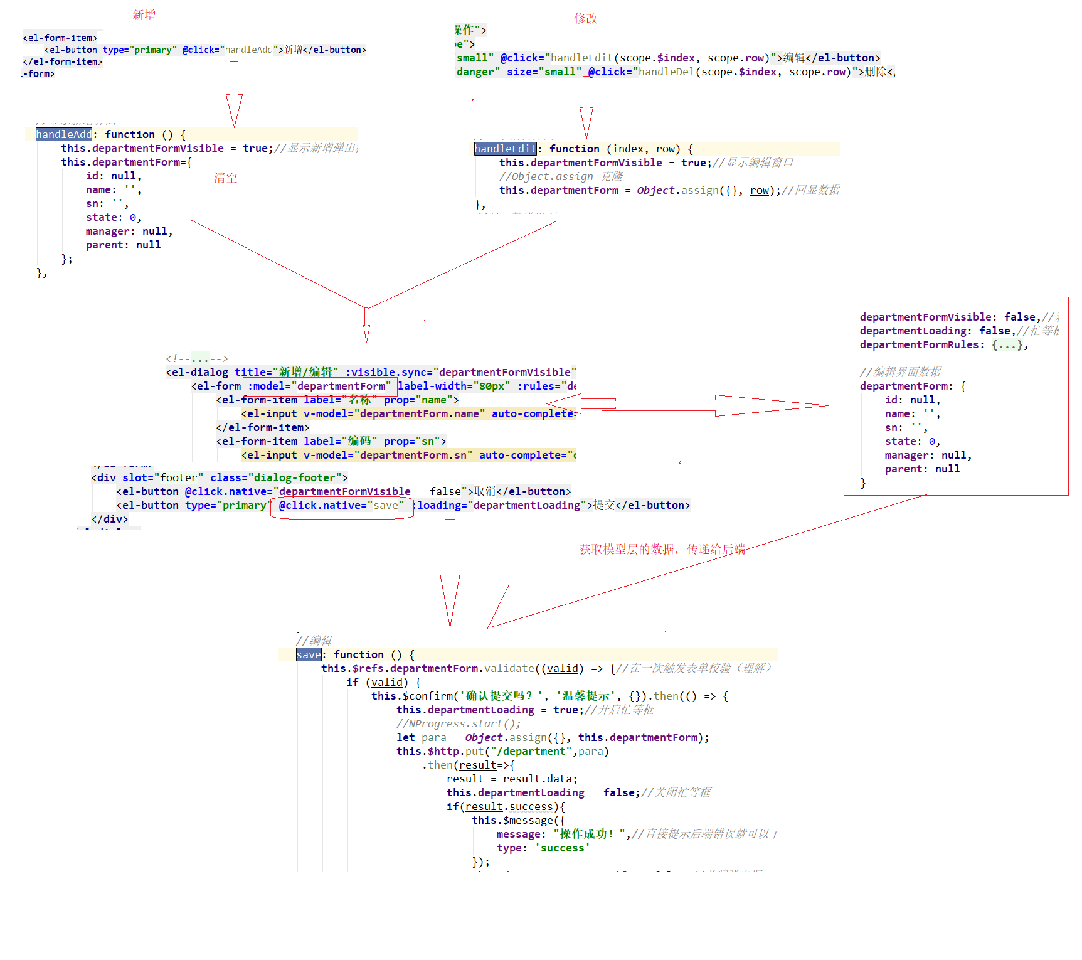Click the $http.put("/department",para) line

point(503,751)
